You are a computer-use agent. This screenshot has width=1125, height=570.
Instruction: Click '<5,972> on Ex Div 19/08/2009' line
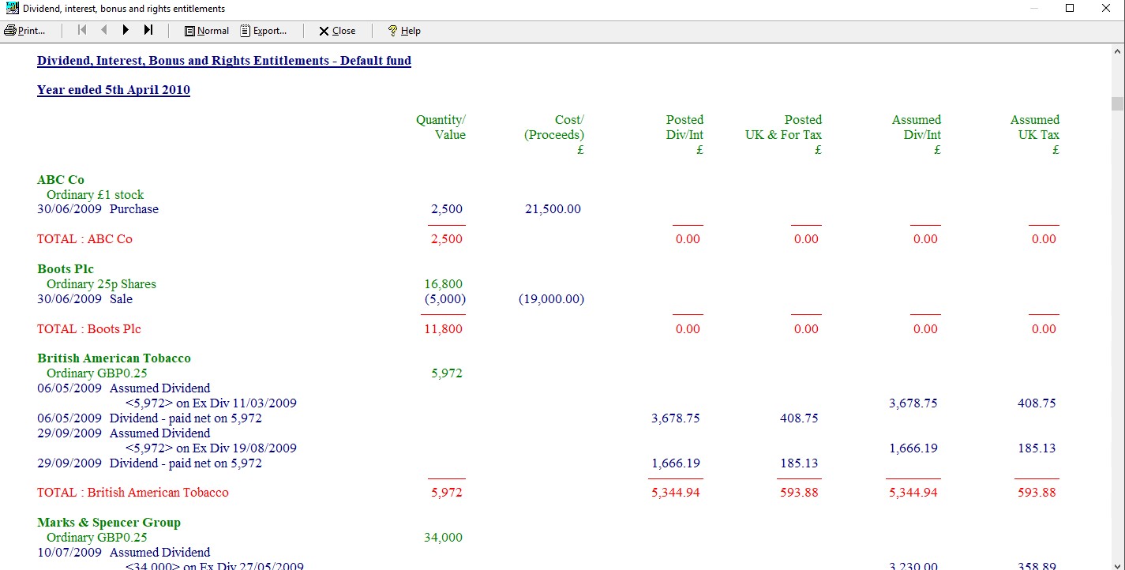click(211, 448)
